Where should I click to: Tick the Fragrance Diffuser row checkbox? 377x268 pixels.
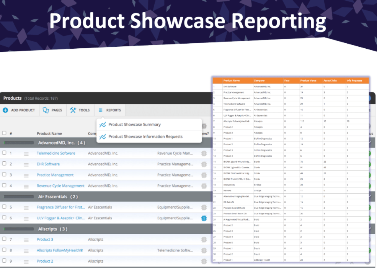click(x=4, y=207)
